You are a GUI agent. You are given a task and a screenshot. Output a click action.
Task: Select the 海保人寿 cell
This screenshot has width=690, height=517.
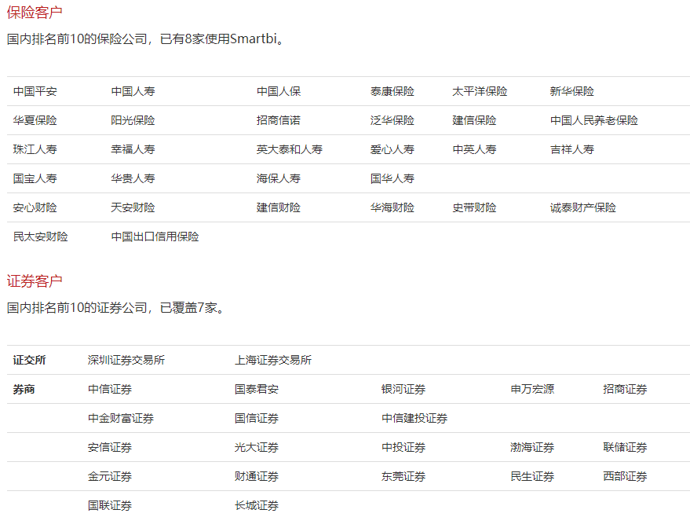point(279,178)
